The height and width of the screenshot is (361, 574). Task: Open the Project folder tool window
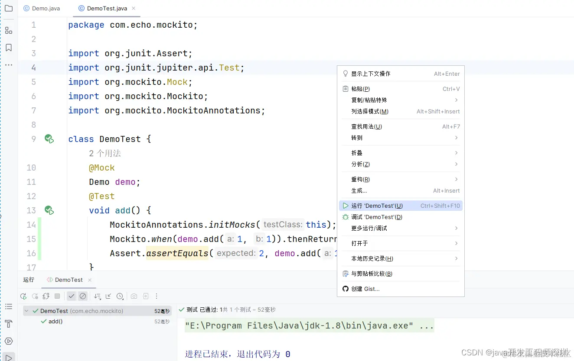tap(9, 8)
